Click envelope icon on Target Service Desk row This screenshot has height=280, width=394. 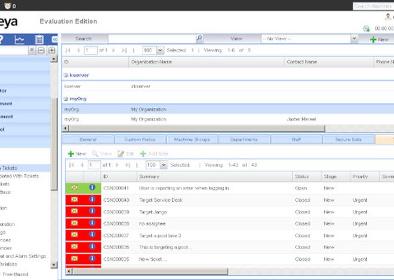click(75, 200)
